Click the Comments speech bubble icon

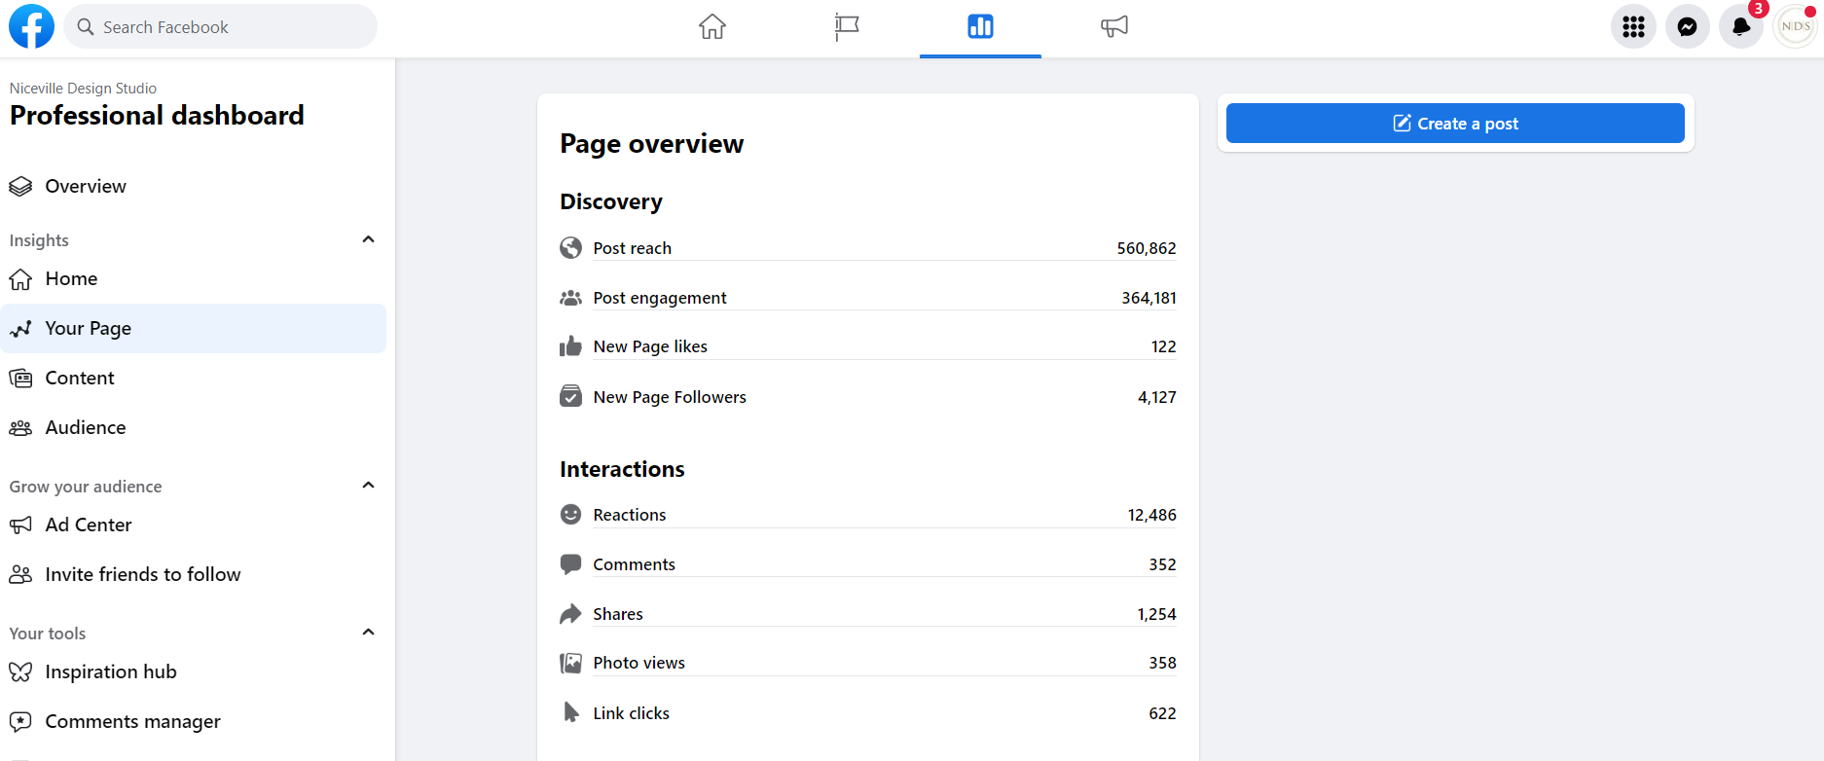tap(571, 564)
